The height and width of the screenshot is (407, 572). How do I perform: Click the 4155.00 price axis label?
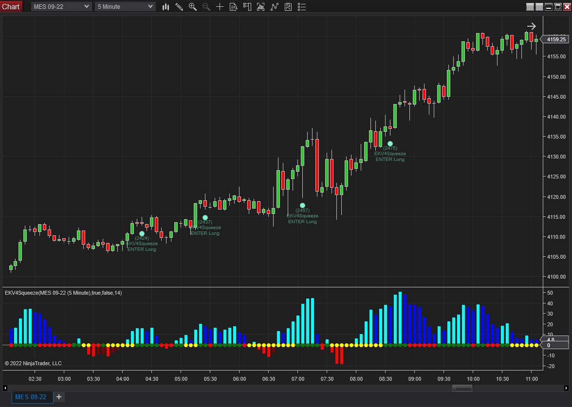click(x=556, y=56)
